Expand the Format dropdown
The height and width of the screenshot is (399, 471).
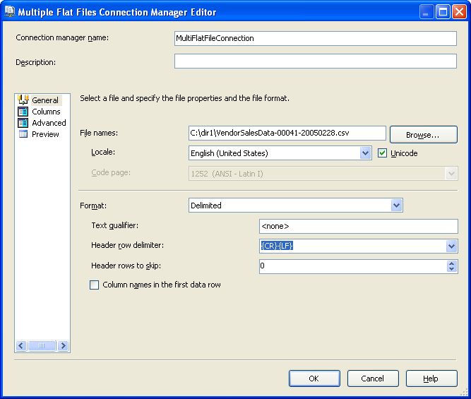coord(396,206)
